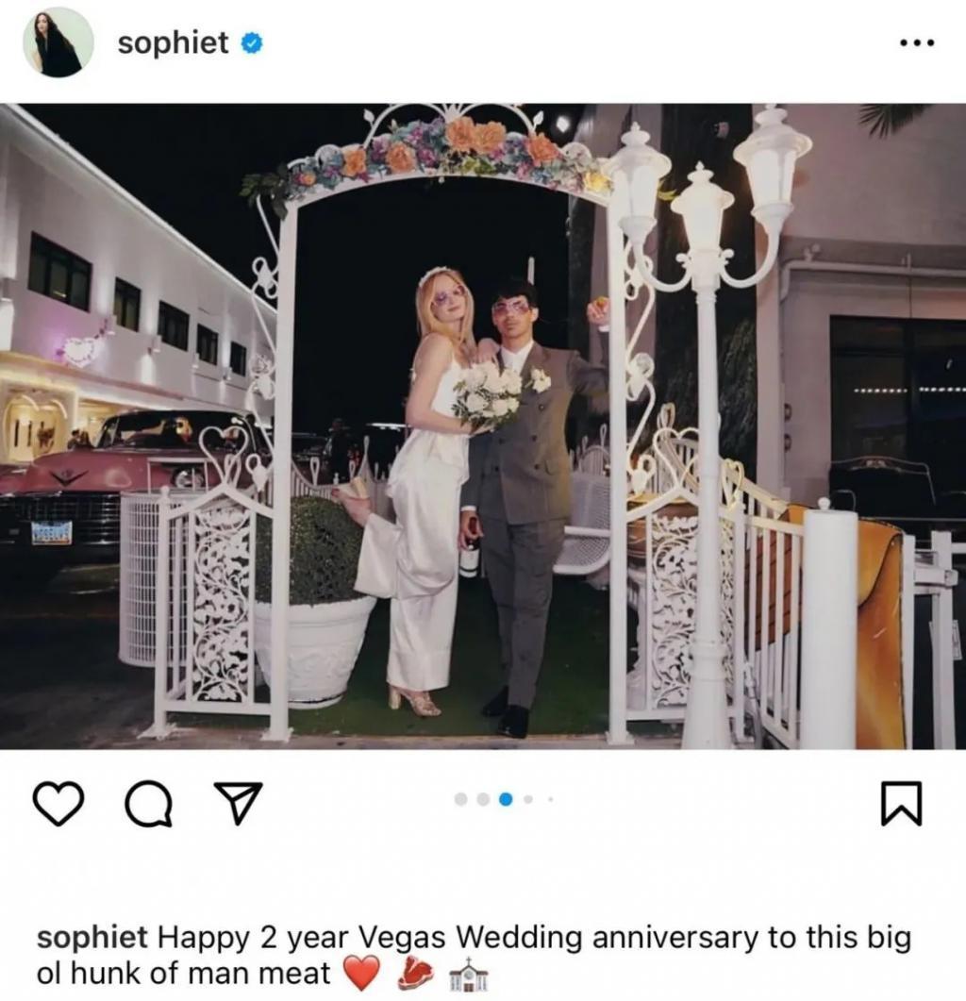Screen dimensions: 966x1001
Task: Like the post with the heart icon
Action: click(58, 803)
